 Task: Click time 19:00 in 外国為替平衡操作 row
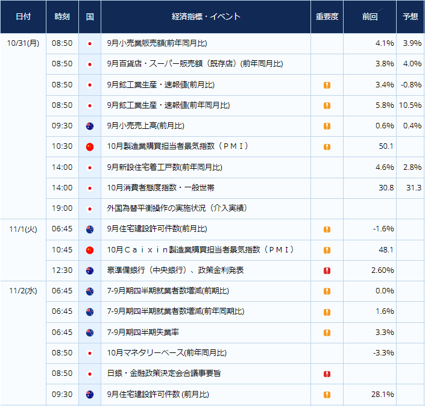62,208
